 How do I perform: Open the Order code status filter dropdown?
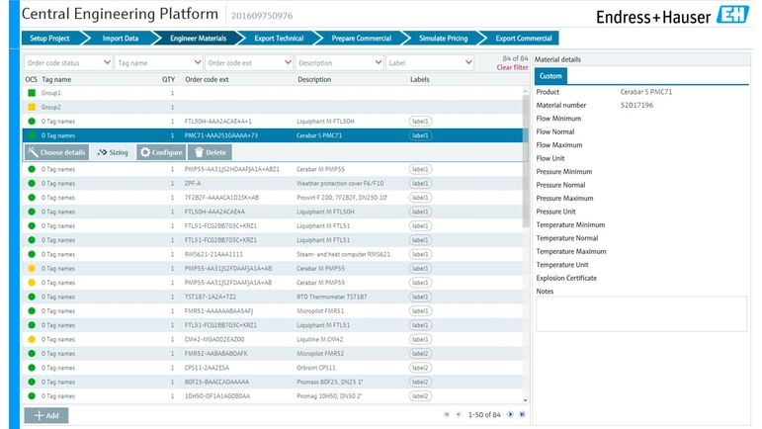tap(68, 62)
